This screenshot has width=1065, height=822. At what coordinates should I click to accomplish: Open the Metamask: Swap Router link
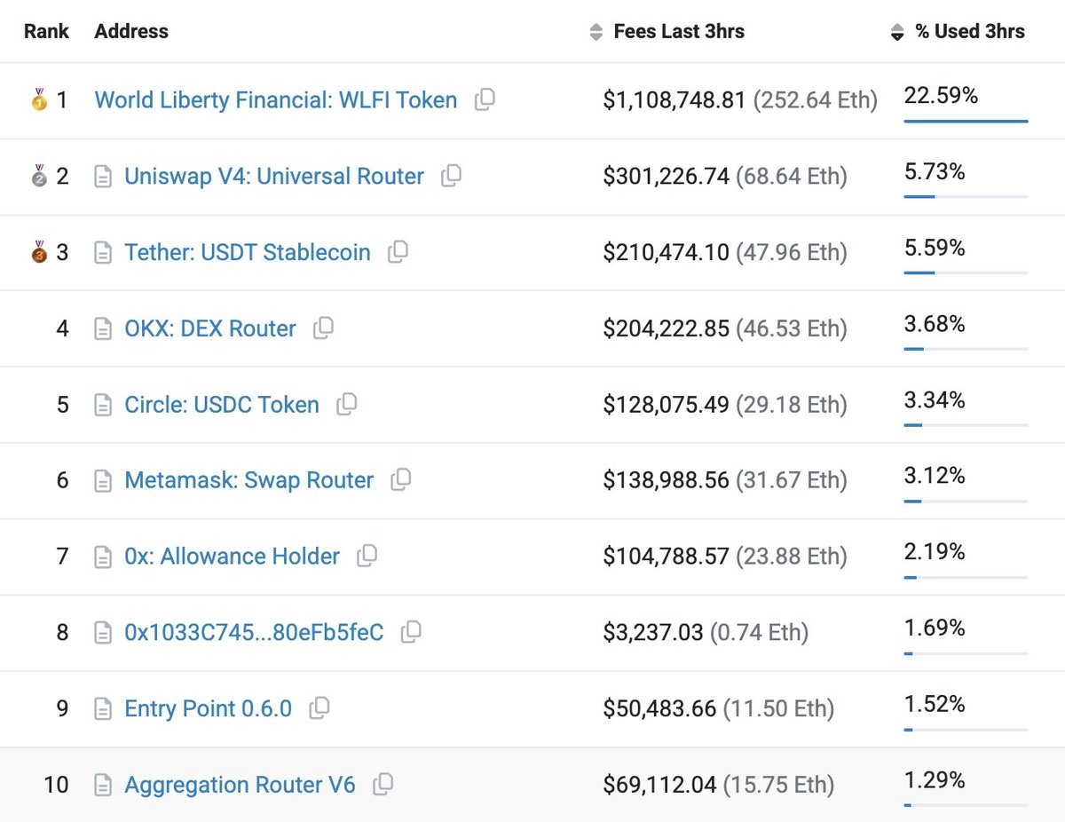[x=249, y=480]
